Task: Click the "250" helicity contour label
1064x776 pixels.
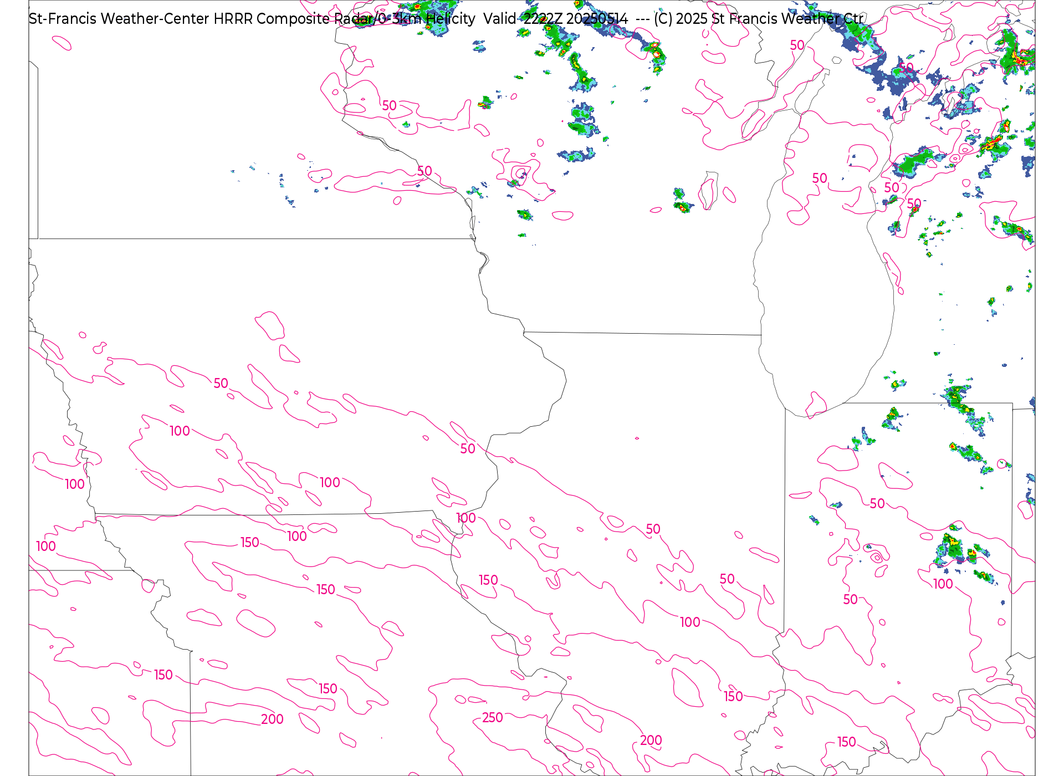Action: (492, 718)
